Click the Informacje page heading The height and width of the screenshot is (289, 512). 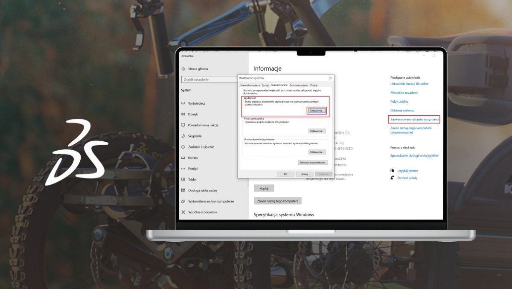(x=268, y=69)
